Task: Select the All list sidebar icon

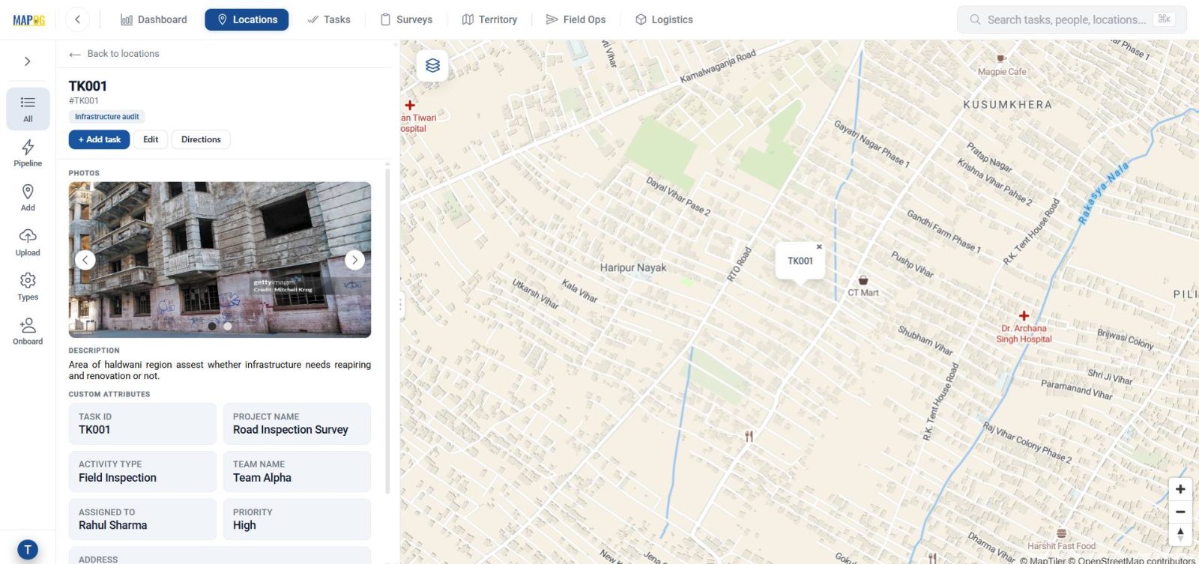Action: tap(28, 109)
